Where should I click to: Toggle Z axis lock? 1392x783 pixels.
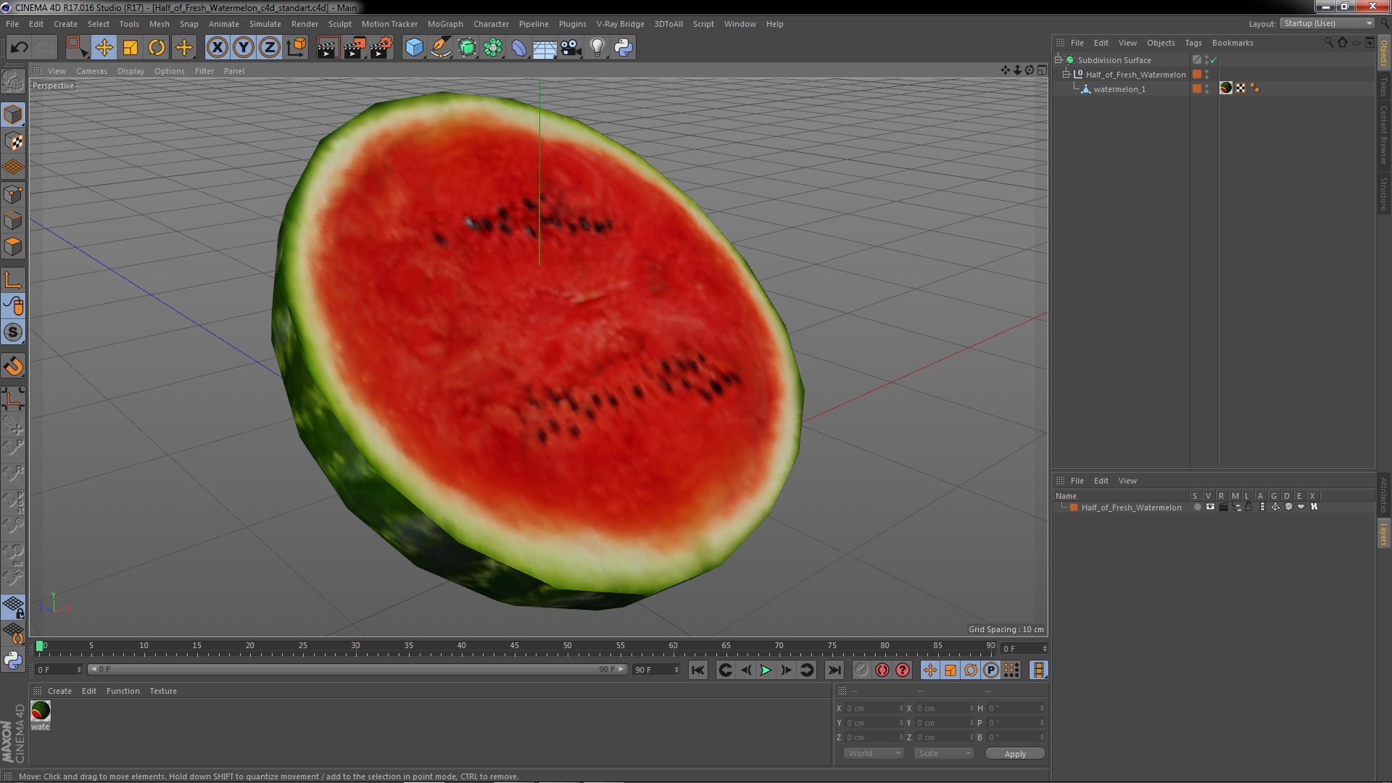[269, 48]
